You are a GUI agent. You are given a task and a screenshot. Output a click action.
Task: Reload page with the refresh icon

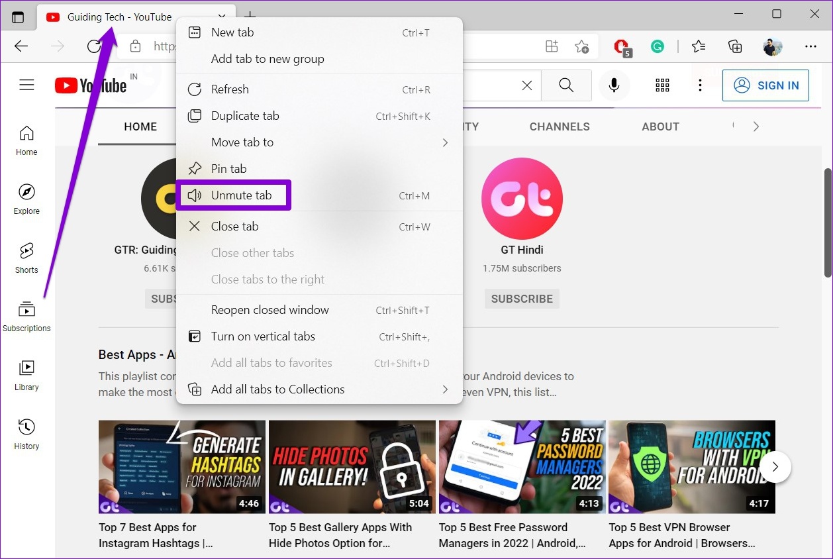pyautogui.click(x=94, y=46)
